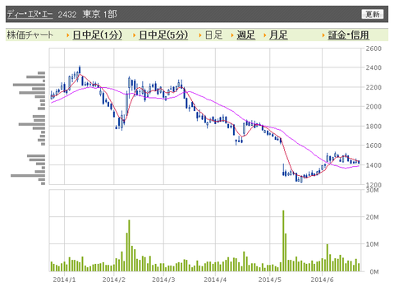Click the 10M volume axis label

pos(373,244)
